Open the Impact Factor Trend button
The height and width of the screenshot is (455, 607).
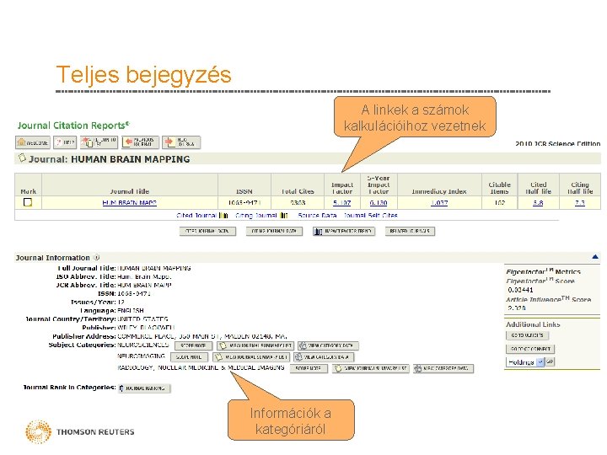tap(344, 232)
